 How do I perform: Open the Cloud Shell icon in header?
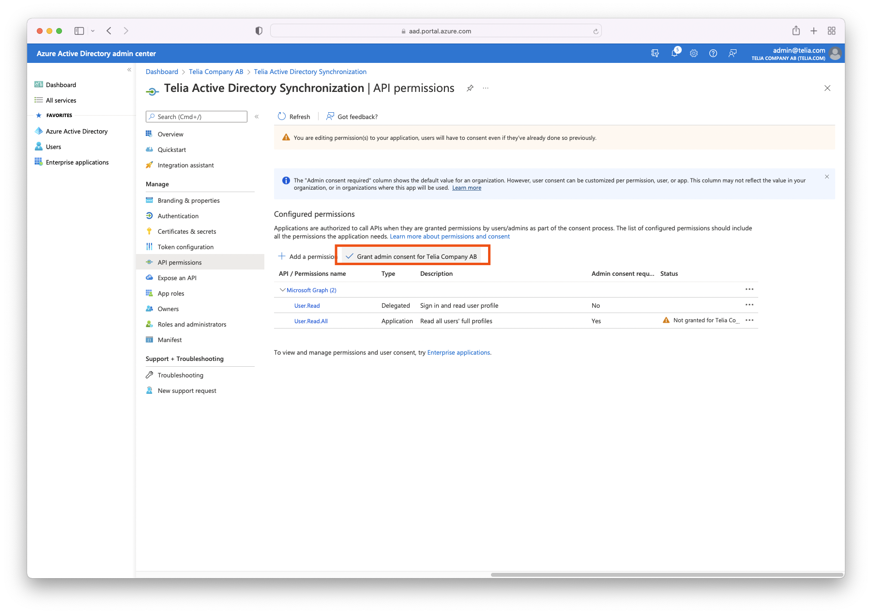[655, 53]
